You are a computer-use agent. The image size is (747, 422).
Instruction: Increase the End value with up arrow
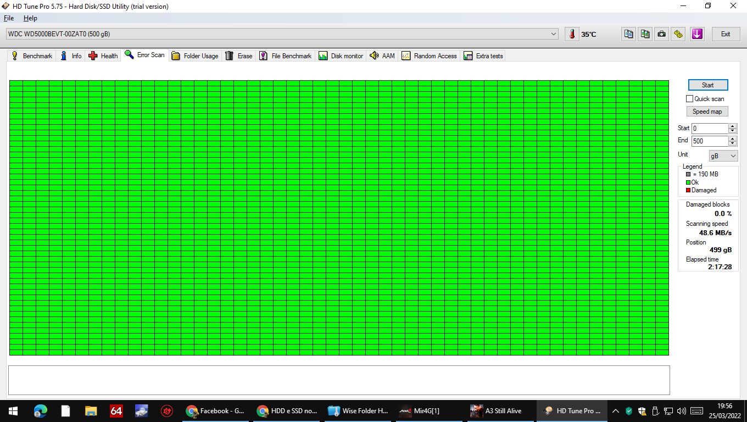click(x=733, y=138)
